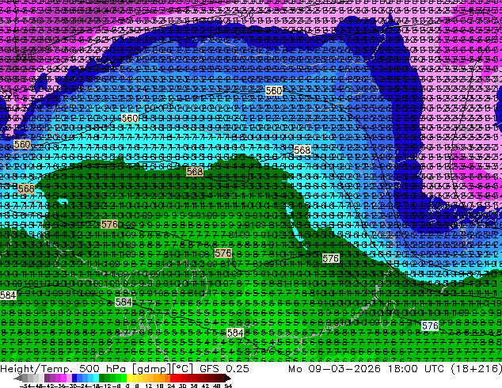The image size is (502, 388).
Task: Click the gray left arrow end of color scale
Action: pos(17,378)
